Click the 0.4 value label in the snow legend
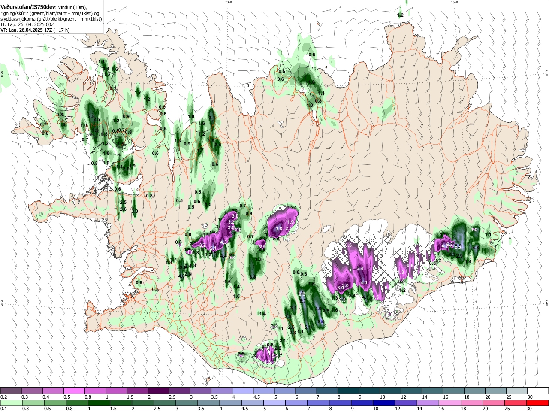 (45, 397)
